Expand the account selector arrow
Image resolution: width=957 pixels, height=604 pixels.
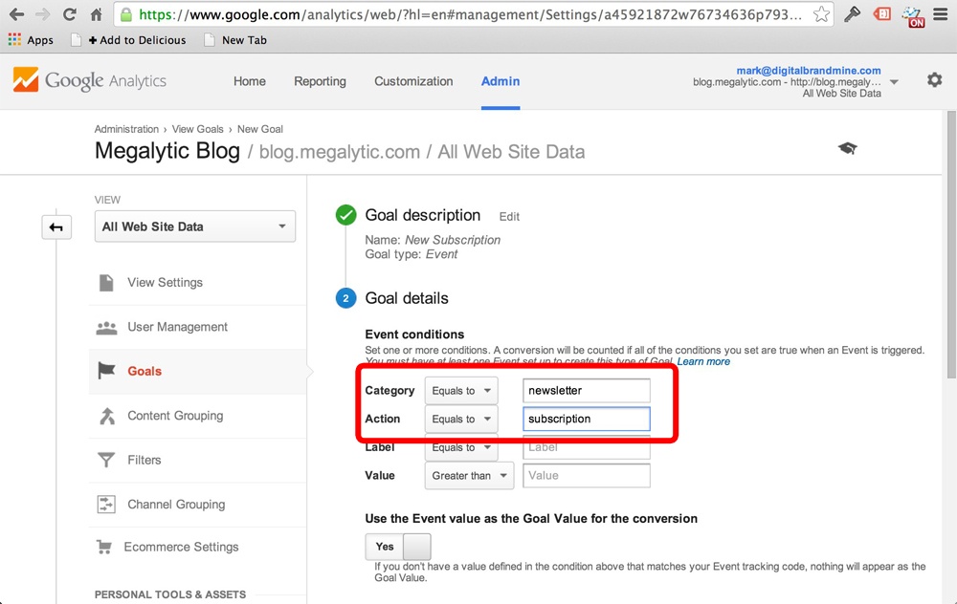(894, 81)
